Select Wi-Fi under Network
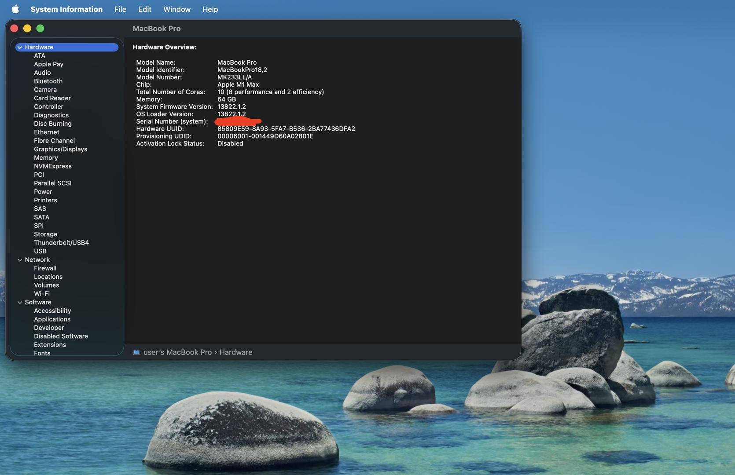The width and height of the screenshot is (735, 475). click(x=42, y=294)
